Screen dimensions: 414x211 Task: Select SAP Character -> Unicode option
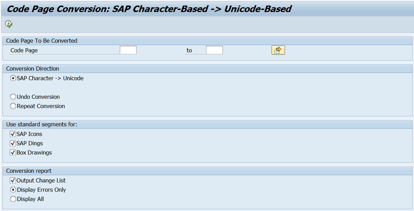click(x=13, y=79)
